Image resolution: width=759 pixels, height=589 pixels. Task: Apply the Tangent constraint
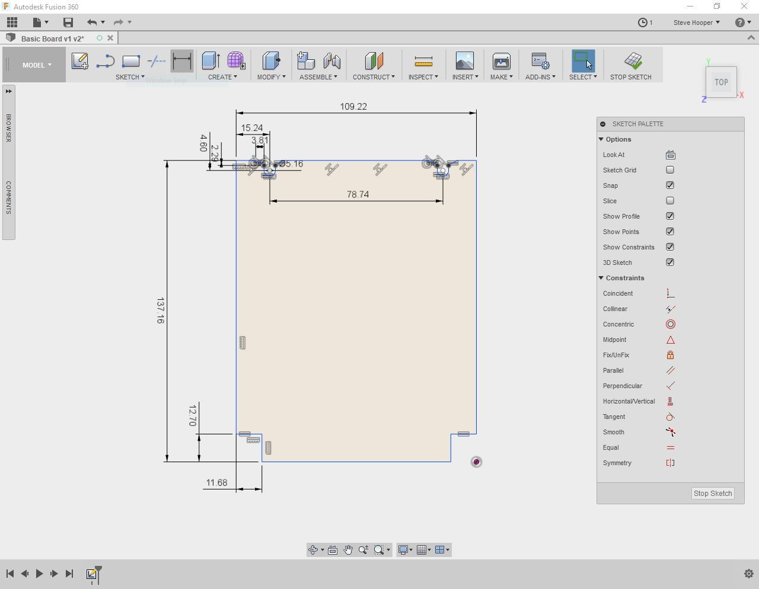pyautogui.click(x=670, y=417)
